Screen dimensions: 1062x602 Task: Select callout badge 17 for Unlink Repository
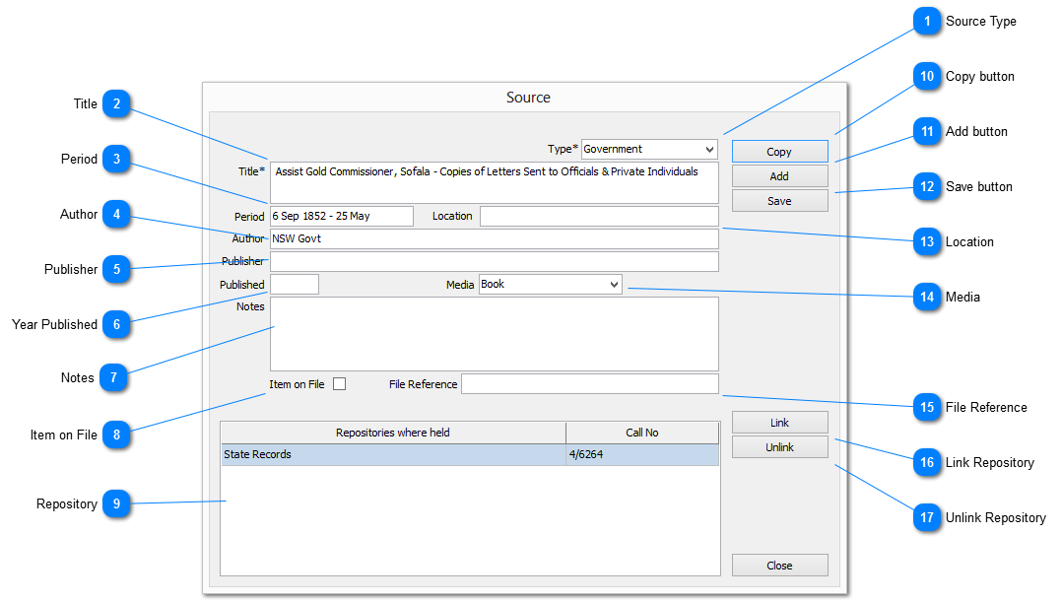(x=927, y=518)
